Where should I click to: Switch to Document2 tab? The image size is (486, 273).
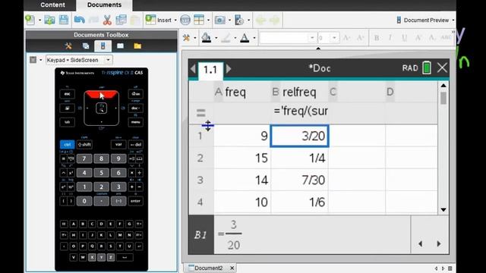[208, 268]
